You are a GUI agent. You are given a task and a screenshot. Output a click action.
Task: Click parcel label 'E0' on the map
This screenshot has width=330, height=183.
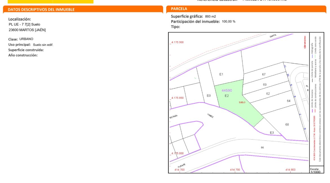coord(208,96)
